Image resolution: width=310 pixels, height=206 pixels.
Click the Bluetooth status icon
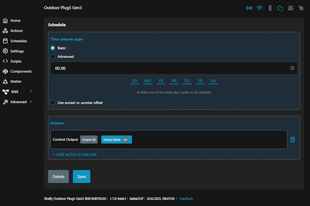point(270,8)
